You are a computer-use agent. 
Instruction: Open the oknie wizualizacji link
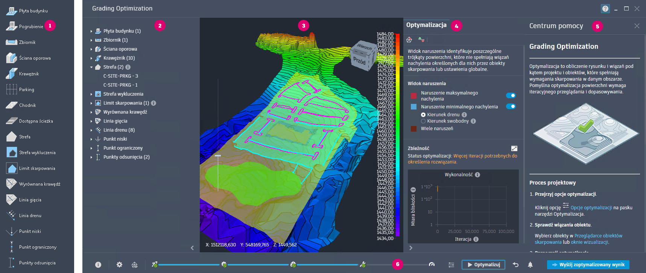(x=590, y=242)
